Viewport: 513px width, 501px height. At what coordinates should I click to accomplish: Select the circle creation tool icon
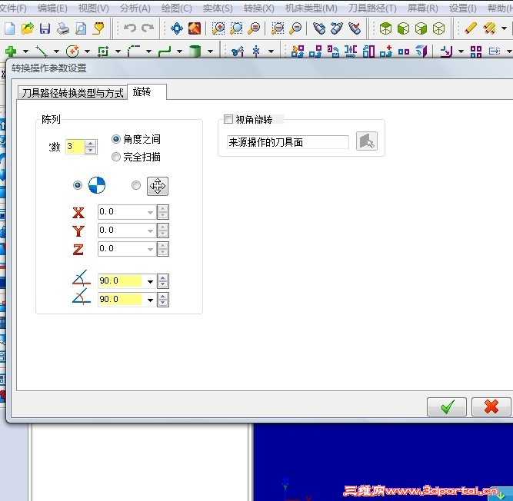[72, 51]
